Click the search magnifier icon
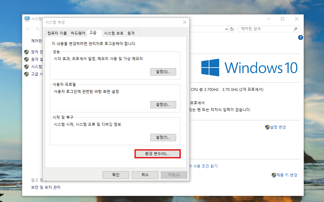 (295, 29)
